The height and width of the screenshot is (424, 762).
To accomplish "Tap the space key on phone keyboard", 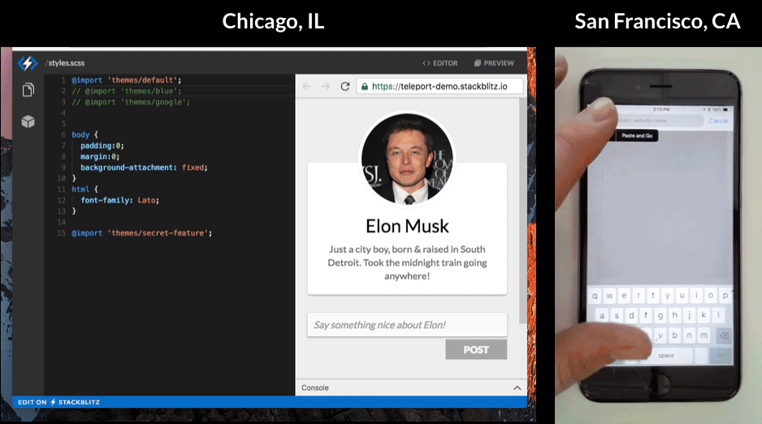I will pos(666,356).
